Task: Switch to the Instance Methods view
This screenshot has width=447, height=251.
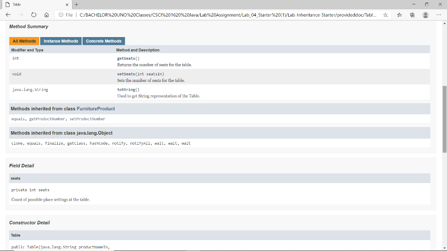Action: [x=61, y=41]
